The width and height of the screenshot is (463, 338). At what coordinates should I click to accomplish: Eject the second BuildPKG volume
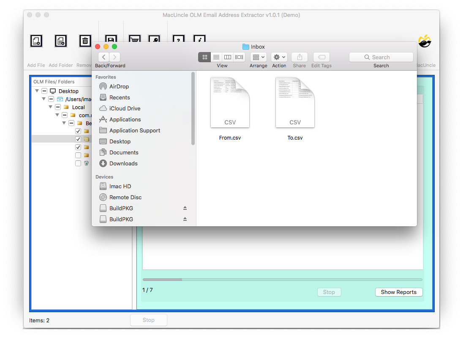[185, 219]
